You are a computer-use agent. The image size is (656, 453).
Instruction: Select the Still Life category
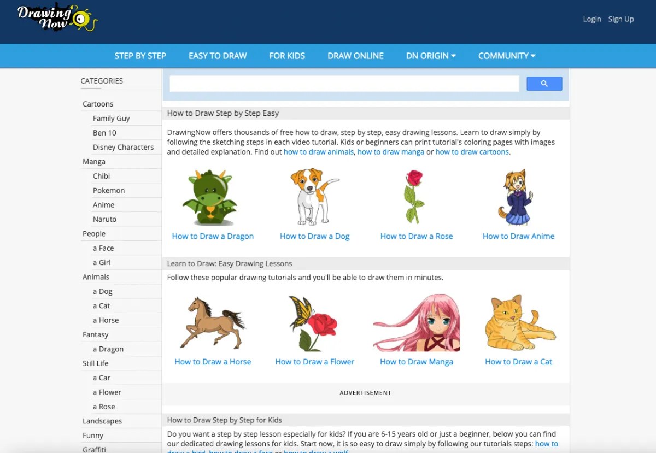click(96, 363)
